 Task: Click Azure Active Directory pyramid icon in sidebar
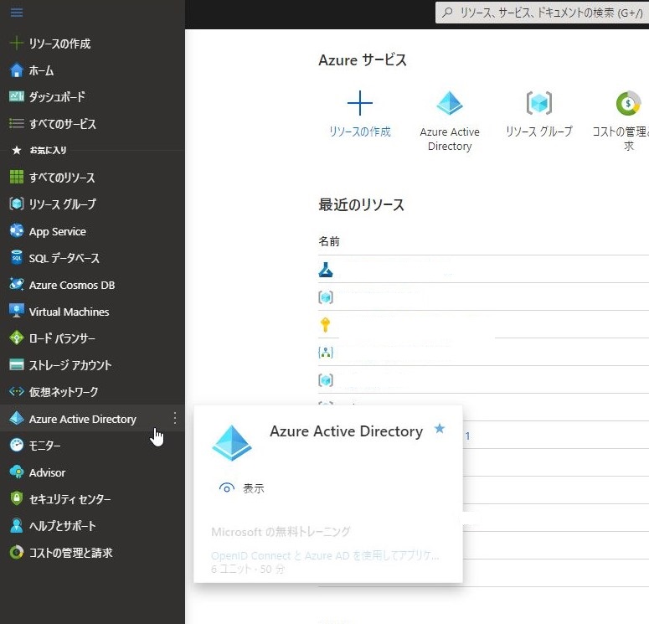(x=17, y=418)
